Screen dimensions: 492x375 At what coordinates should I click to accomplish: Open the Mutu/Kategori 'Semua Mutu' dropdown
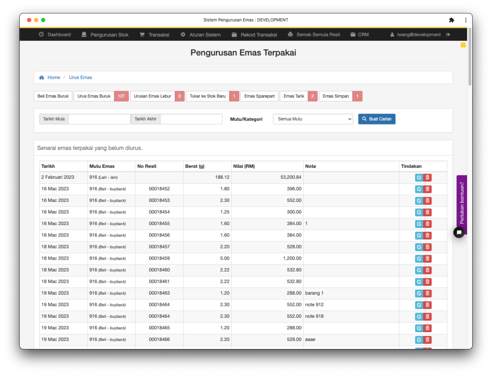[313, 119]
